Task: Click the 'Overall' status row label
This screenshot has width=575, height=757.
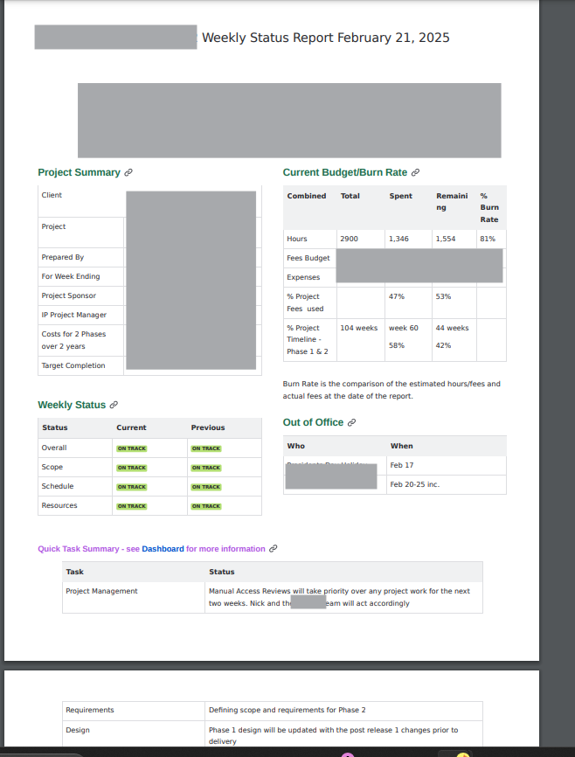Action: click(54, 448)
